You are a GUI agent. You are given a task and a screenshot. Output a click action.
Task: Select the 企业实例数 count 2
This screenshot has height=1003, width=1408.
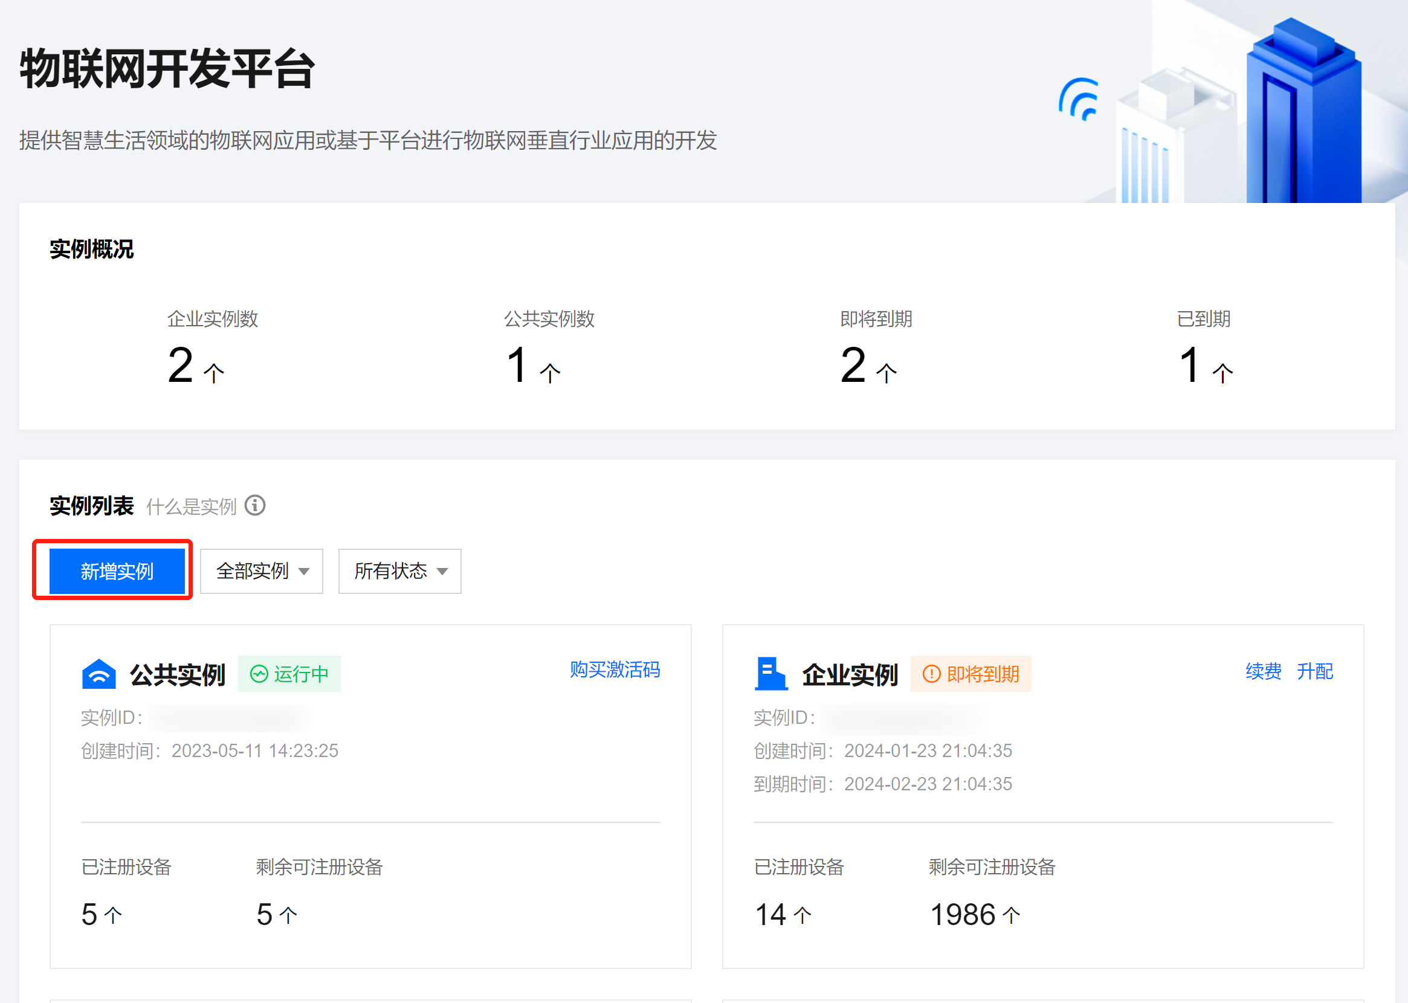[x=181, y=366]
